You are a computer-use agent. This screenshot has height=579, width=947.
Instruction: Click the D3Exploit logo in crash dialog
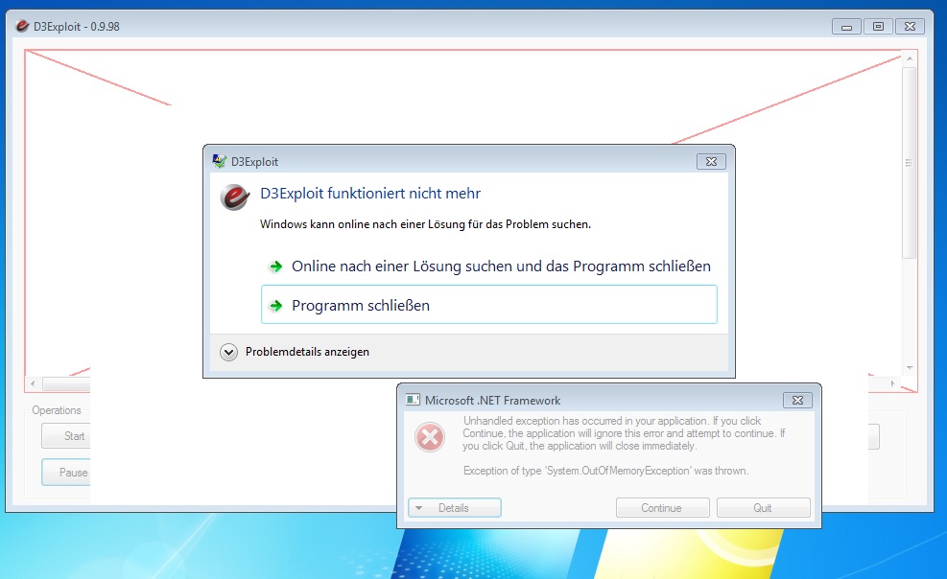click(x=235, y=197)
